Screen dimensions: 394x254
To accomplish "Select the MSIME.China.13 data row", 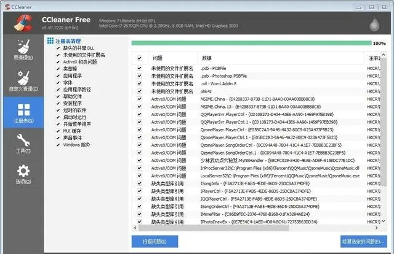I will pos(256,107).
